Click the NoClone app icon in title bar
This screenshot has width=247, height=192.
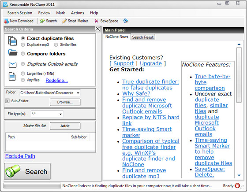(x=5, y=4)
